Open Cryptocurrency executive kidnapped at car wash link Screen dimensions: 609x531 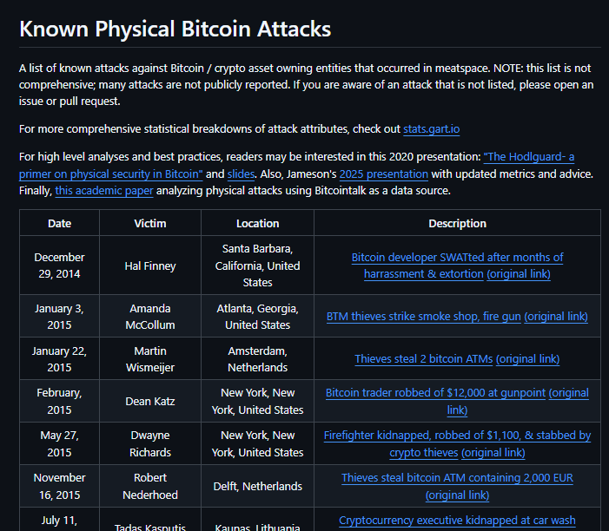(457, 521)
